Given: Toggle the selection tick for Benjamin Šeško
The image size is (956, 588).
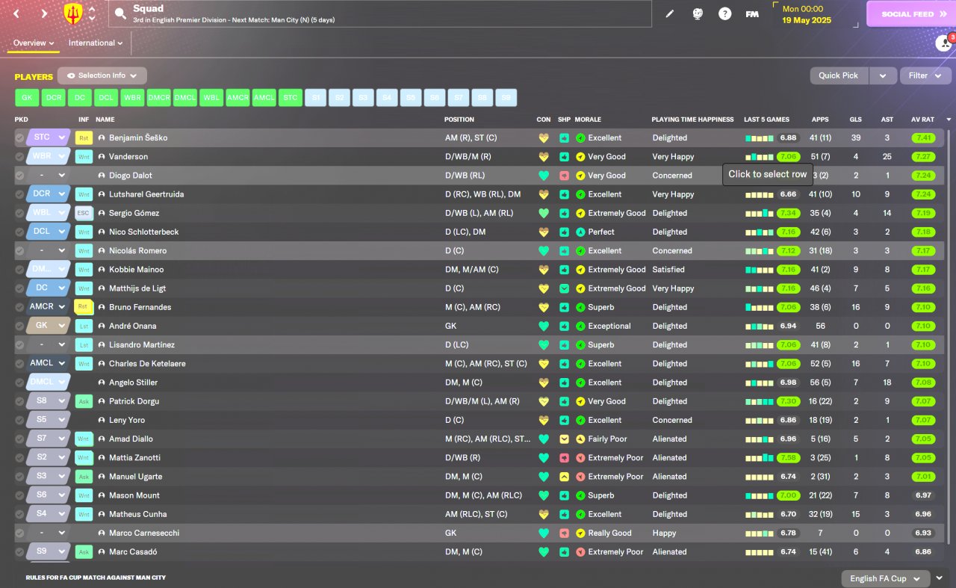Looking at the screenshot, I should pyautogui.click(x=19, y=138).
